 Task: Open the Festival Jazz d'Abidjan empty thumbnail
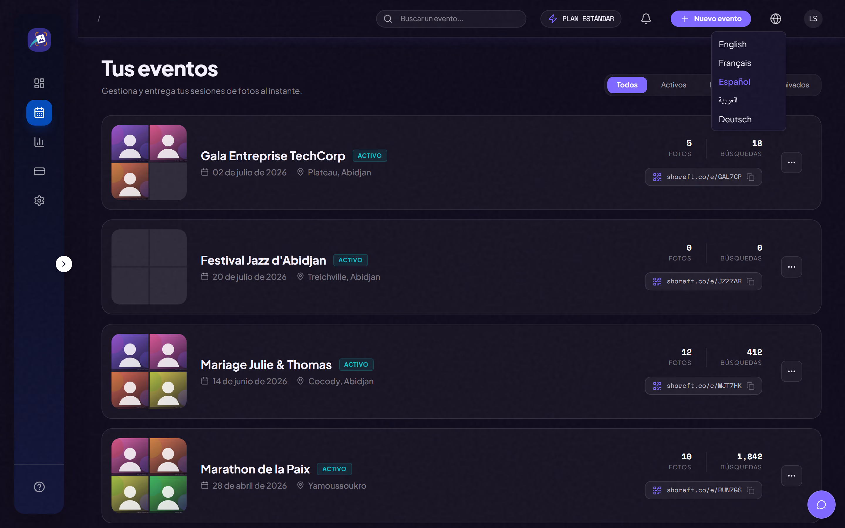(149, 267)
